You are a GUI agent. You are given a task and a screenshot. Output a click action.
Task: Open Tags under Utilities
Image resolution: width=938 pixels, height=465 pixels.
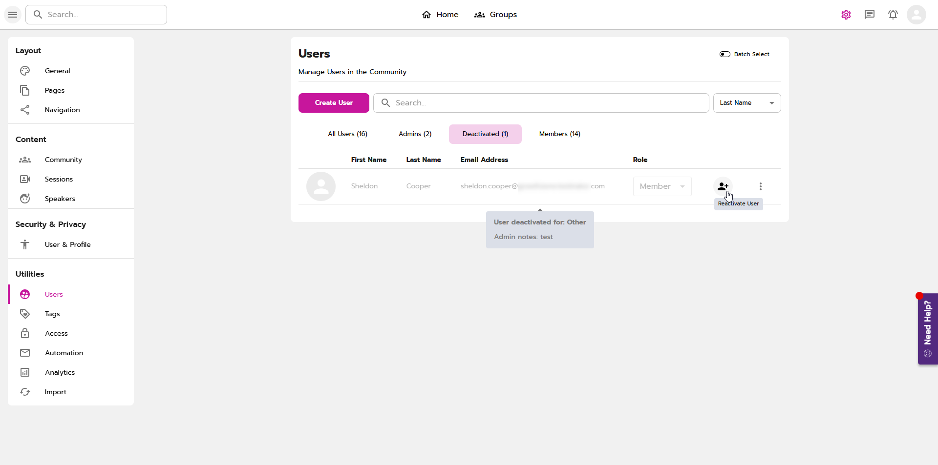pos(52,314)
